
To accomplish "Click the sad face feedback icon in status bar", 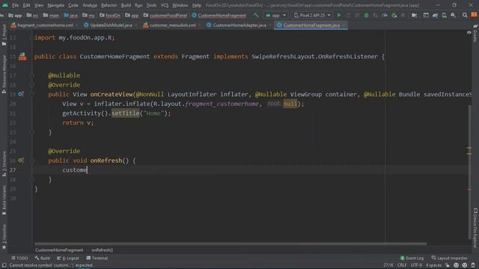I will pos(465,265).
